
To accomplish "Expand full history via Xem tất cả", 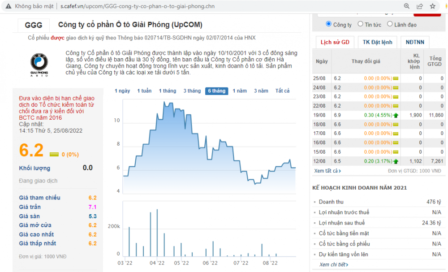I will point(327,171).
